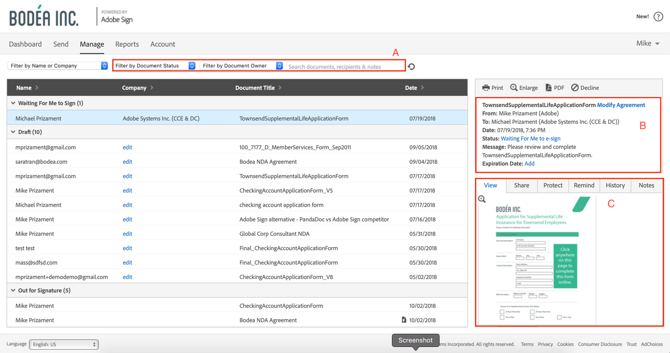This screenshot has height=353, width=670.
Task: Click the zoom magnifier above document preview
Action: pos(482,199)
